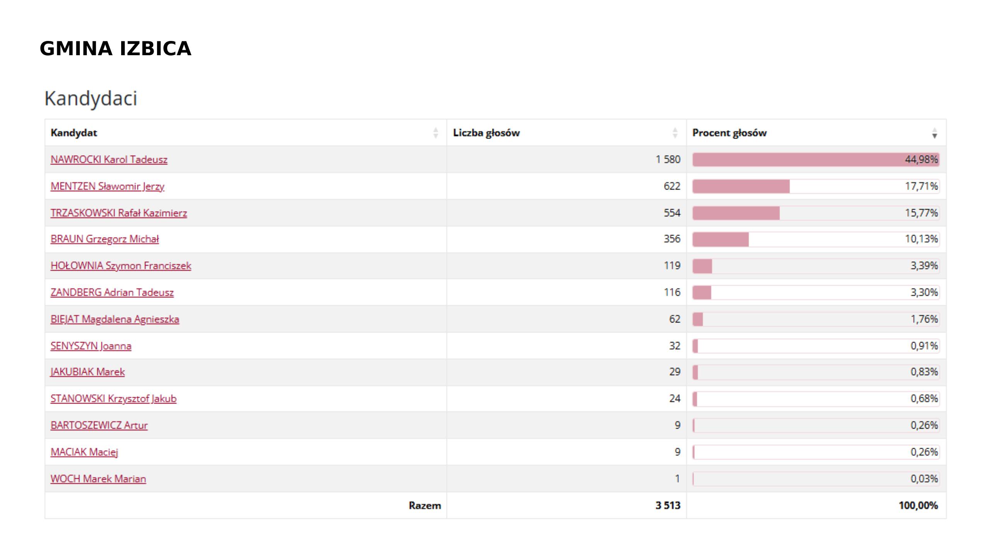Viewport: 988px width, 556px height.
Task: Open SENYSZYN Joanna candidate page
Action: (x=91, y=346)
